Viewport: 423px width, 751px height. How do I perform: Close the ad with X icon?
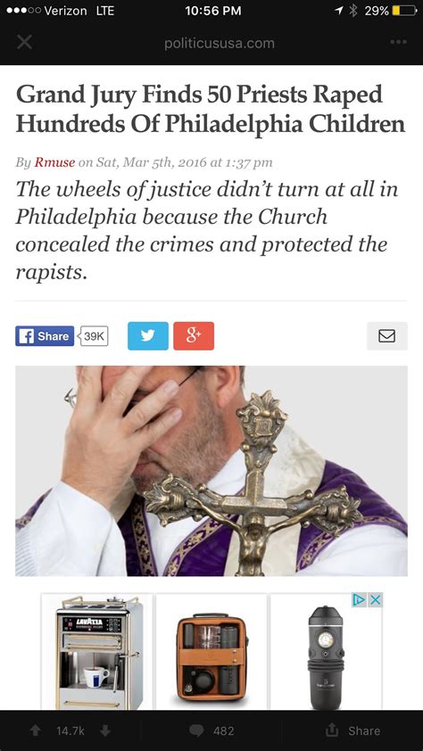coord(376,599)
